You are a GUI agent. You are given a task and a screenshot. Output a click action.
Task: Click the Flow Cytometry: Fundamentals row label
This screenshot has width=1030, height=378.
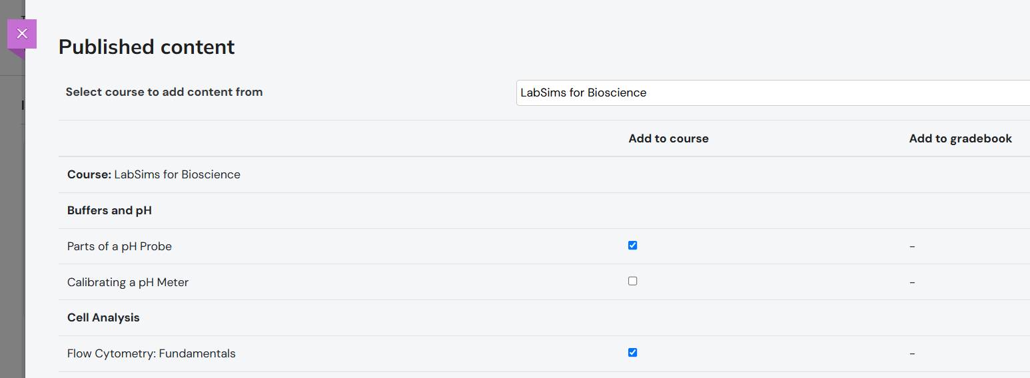coord(151,353)
